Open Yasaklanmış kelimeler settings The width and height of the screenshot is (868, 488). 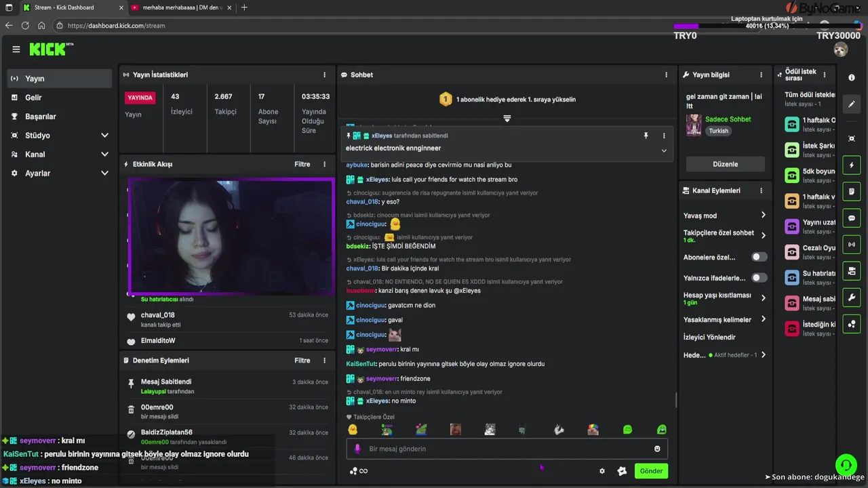pos(725,319)
